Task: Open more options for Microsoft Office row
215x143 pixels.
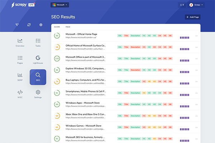Action: tap(196, 59)
